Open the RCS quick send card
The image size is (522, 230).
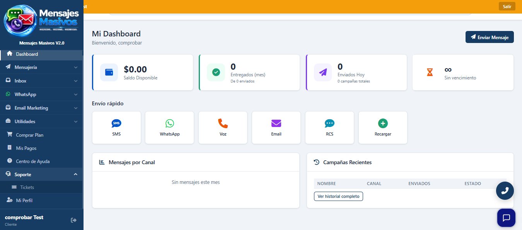click(329, 127)
